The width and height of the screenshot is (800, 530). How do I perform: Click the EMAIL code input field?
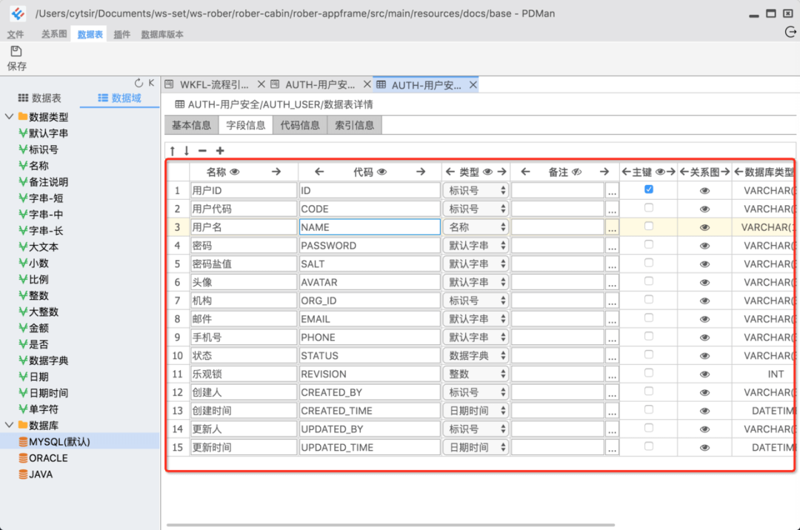(370, 319)
